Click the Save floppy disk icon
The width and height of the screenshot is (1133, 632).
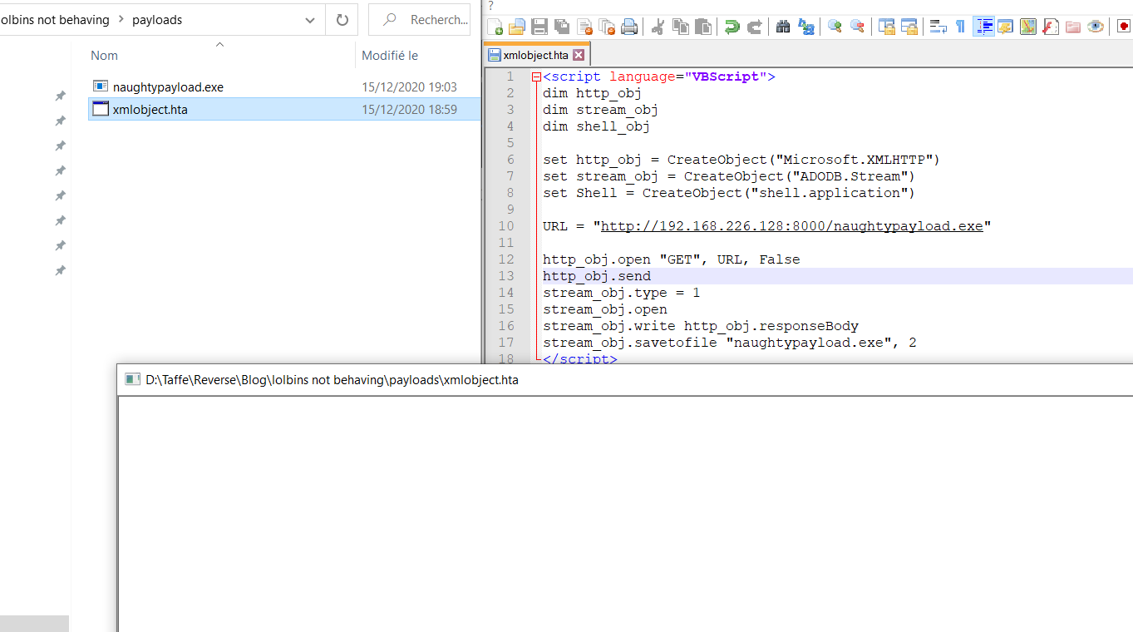pos(539,27)
